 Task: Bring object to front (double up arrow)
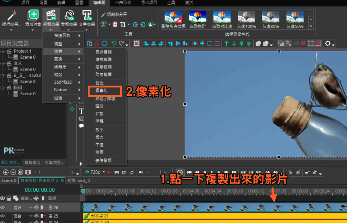(241, 44)
